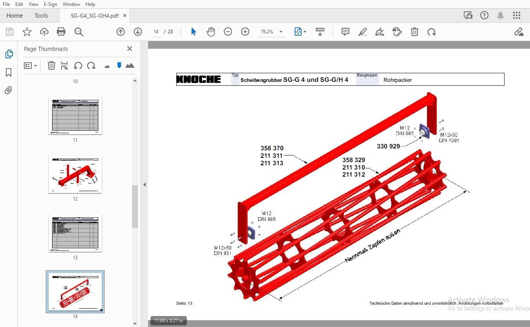Delete selected pages in thumbnails panel
The height and width of the screenshot is (327, 530).
tap(51, 66)
